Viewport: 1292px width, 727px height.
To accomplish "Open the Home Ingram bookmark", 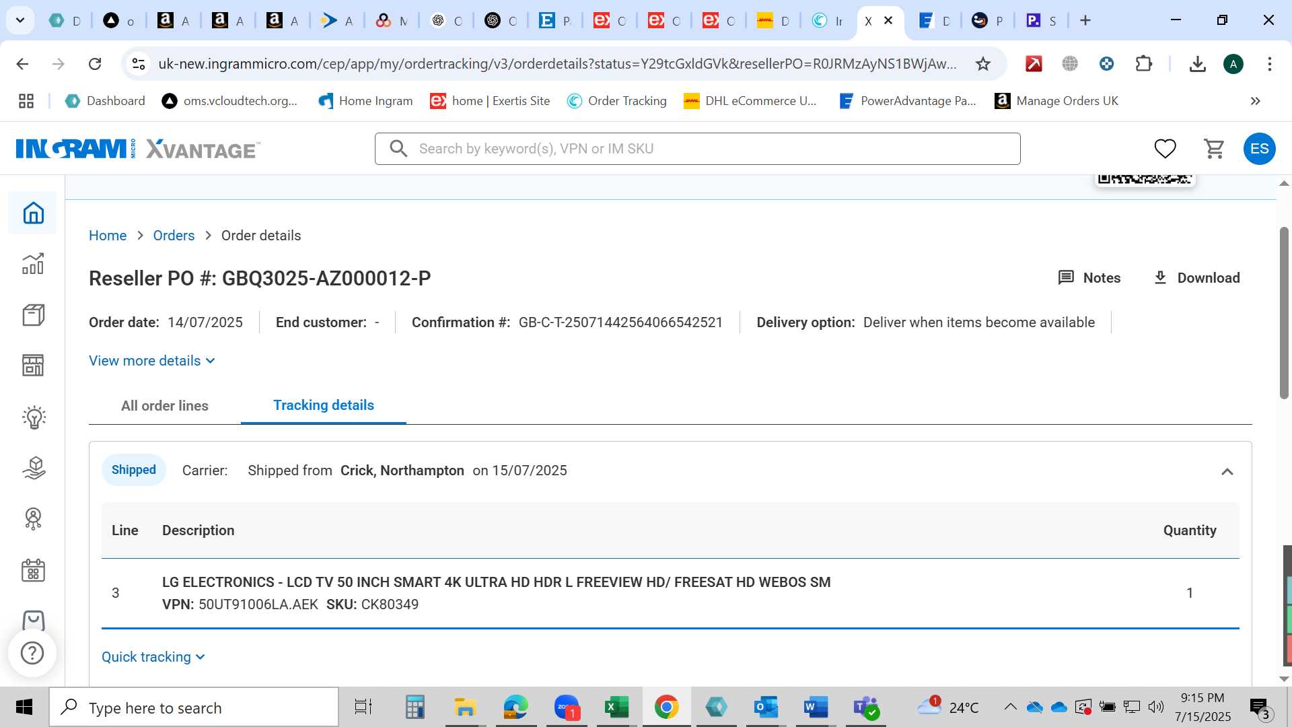I will click(x=365, y=101).
